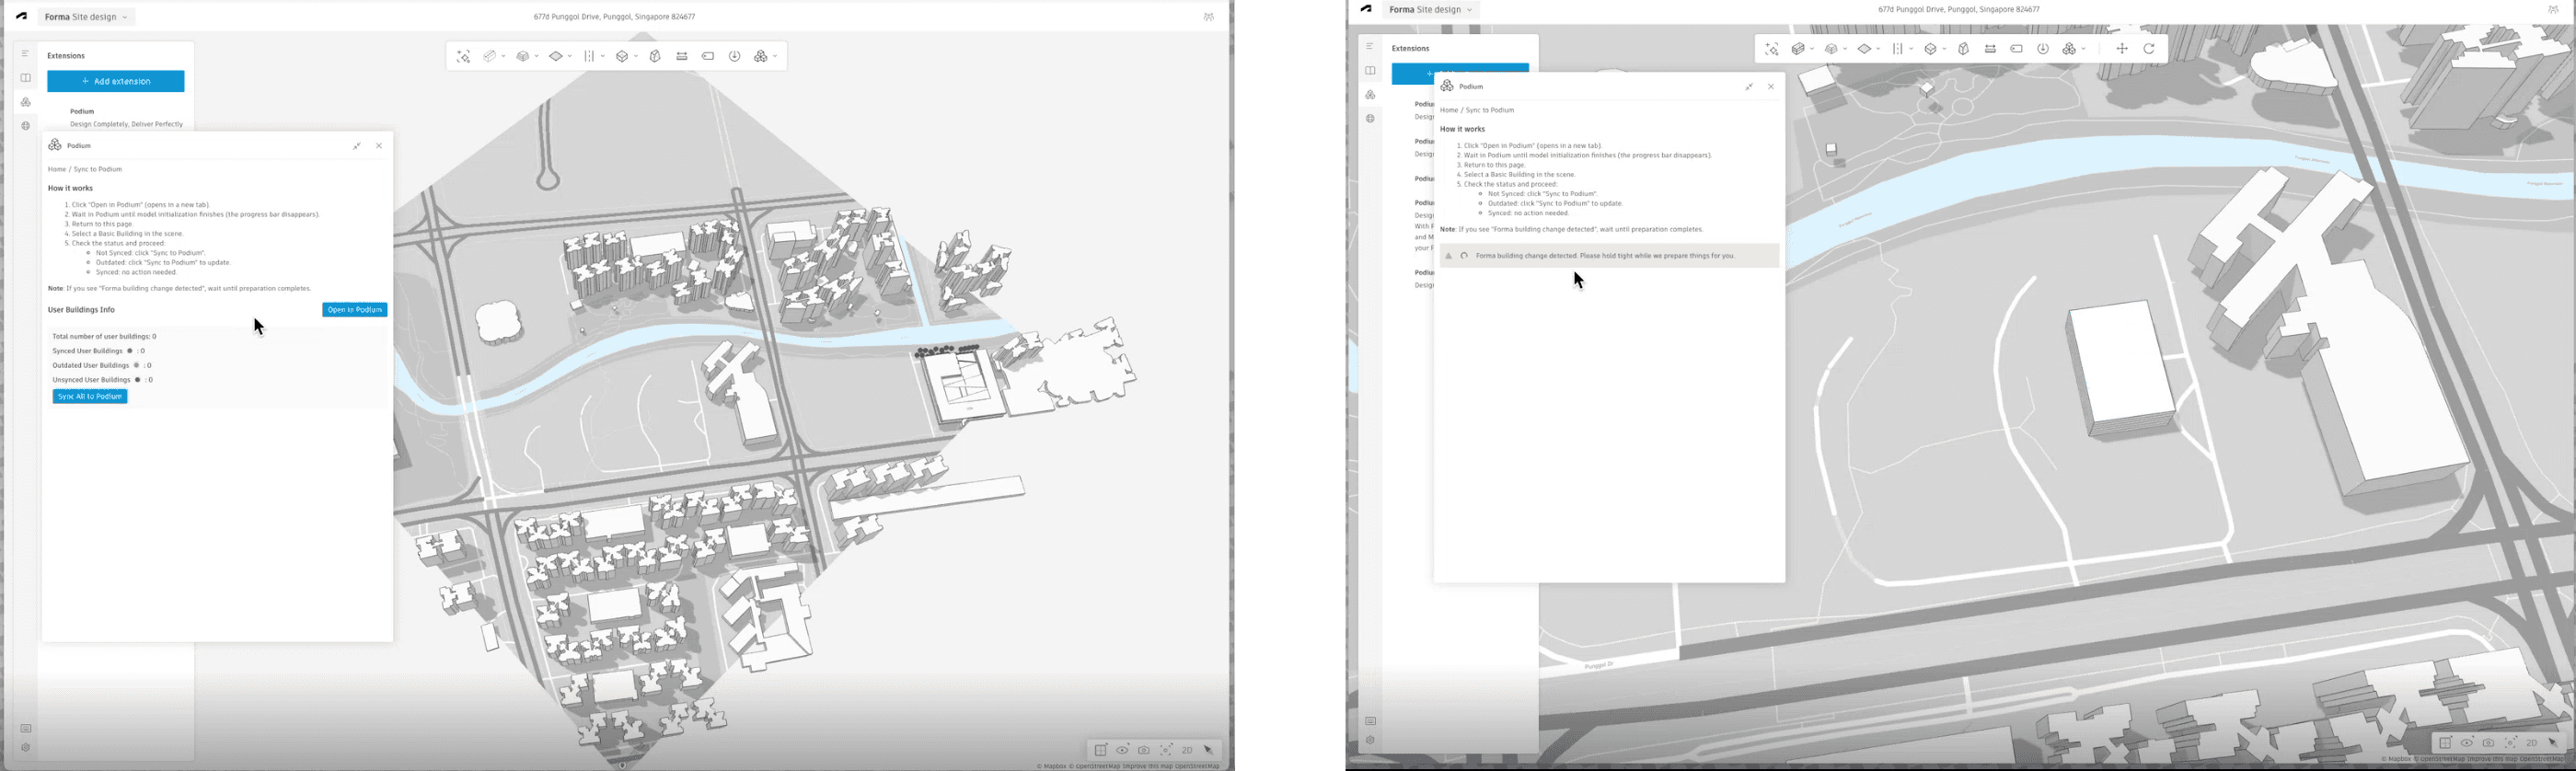Image resolution: width=2576 pixels, height=771 pixels.
Task: Click the circular download icon in right window toolbar
Action: [x=2043, y=49]
